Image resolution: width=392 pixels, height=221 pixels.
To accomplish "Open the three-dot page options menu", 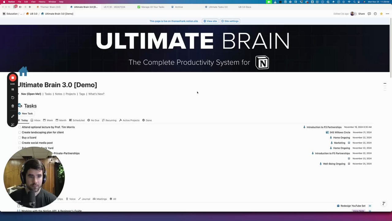I will coord(387,14).
